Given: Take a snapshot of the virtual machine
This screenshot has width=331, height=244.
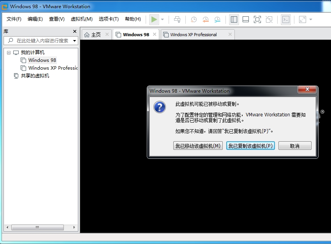Looking at the screenshot, I should 193,19.
